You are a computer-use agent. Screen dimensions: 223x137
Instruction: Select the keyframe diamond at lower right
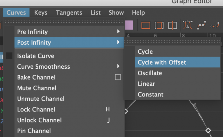[208, 130]
